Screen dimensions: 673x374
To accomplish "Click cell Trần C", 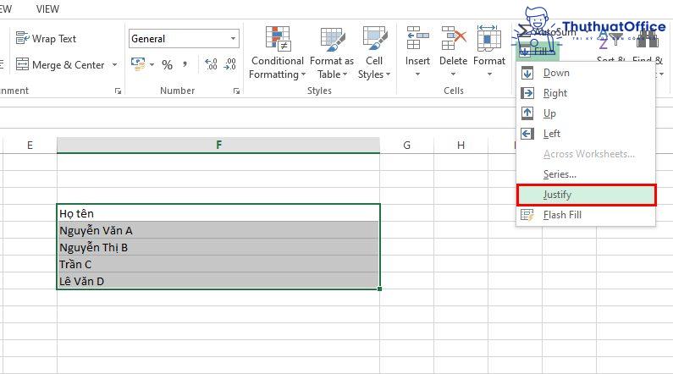I will [x=218, y=264].
